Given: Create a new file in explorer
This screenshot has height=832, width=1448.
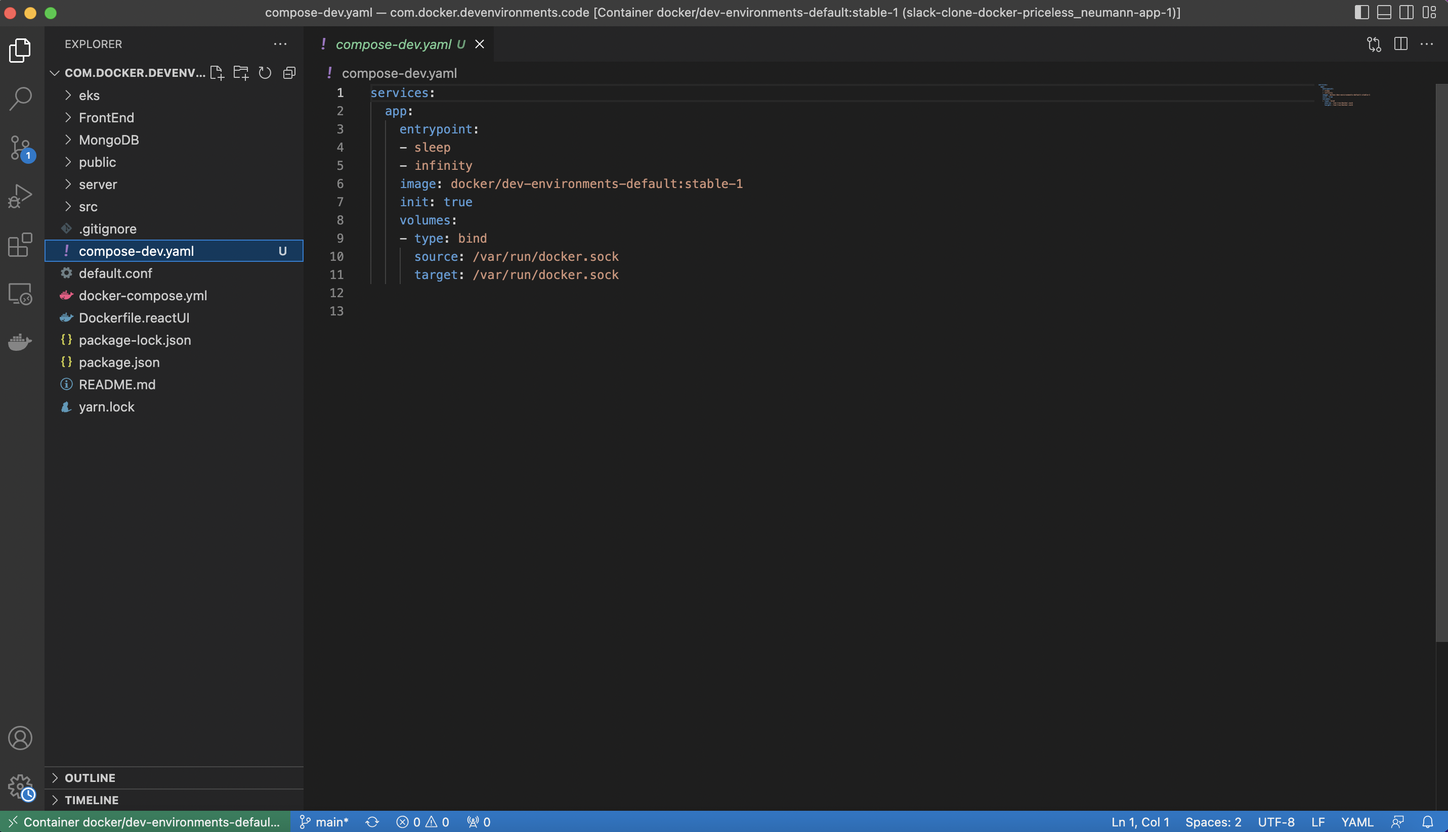Looking at the screenshot, I should 217,73.
